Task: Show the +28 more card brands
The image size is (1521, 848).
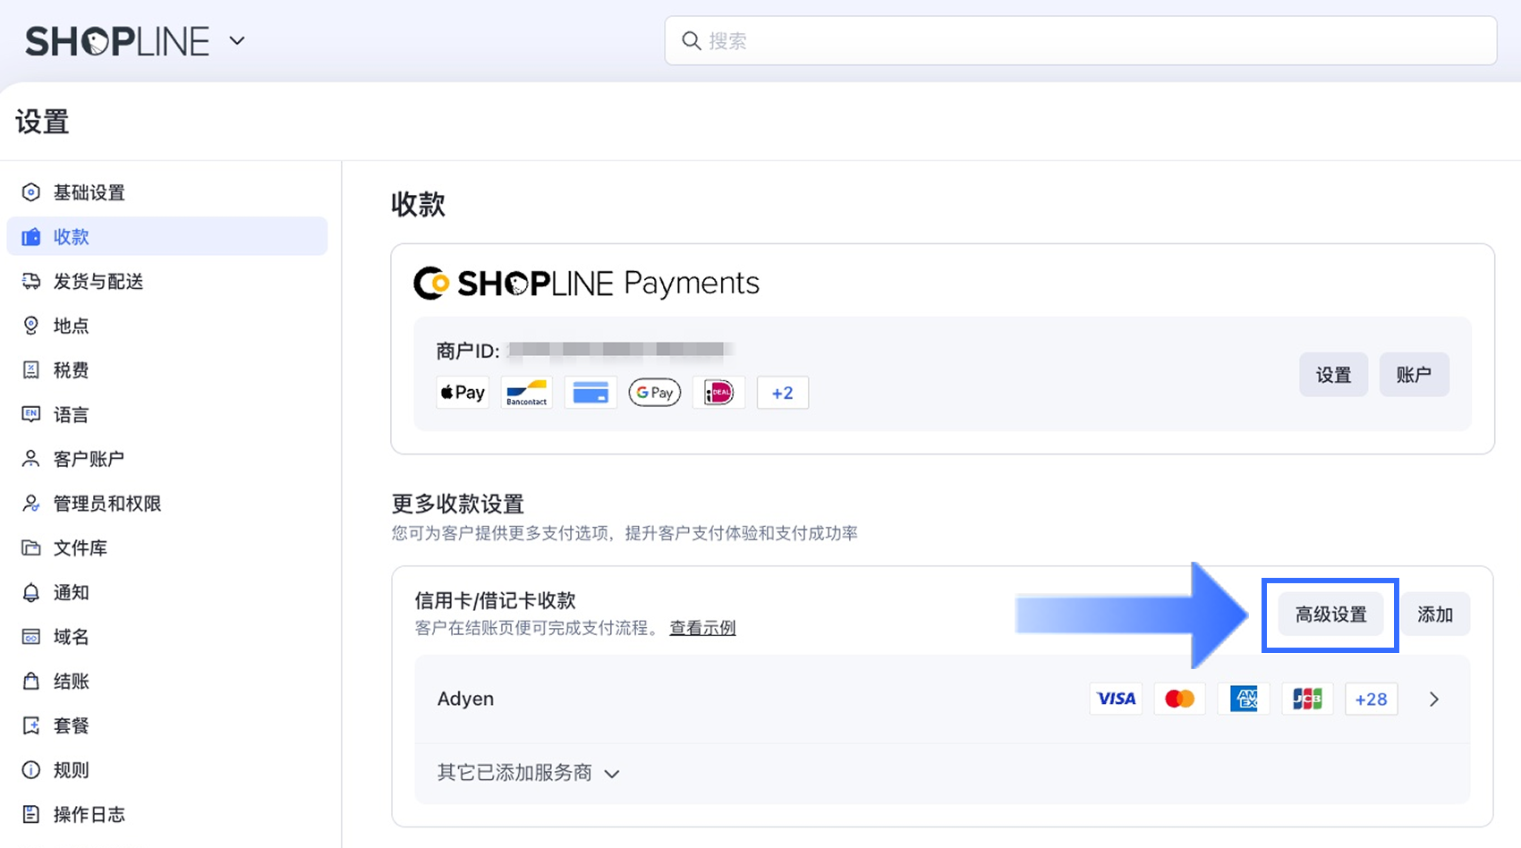Action: point(1372,699)
